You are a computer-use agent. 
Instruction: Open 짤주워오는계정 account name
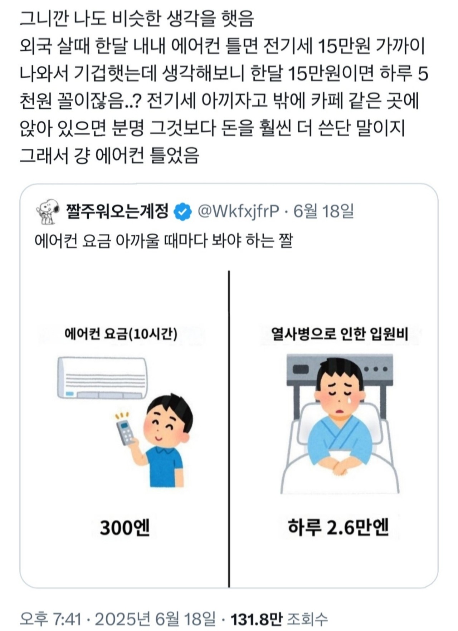[117, 211]
